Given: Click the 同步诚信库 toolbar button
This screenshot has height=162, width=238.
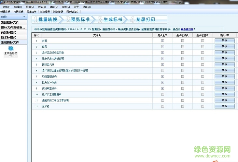Looking at the screenshot, I should coord(72,12).
